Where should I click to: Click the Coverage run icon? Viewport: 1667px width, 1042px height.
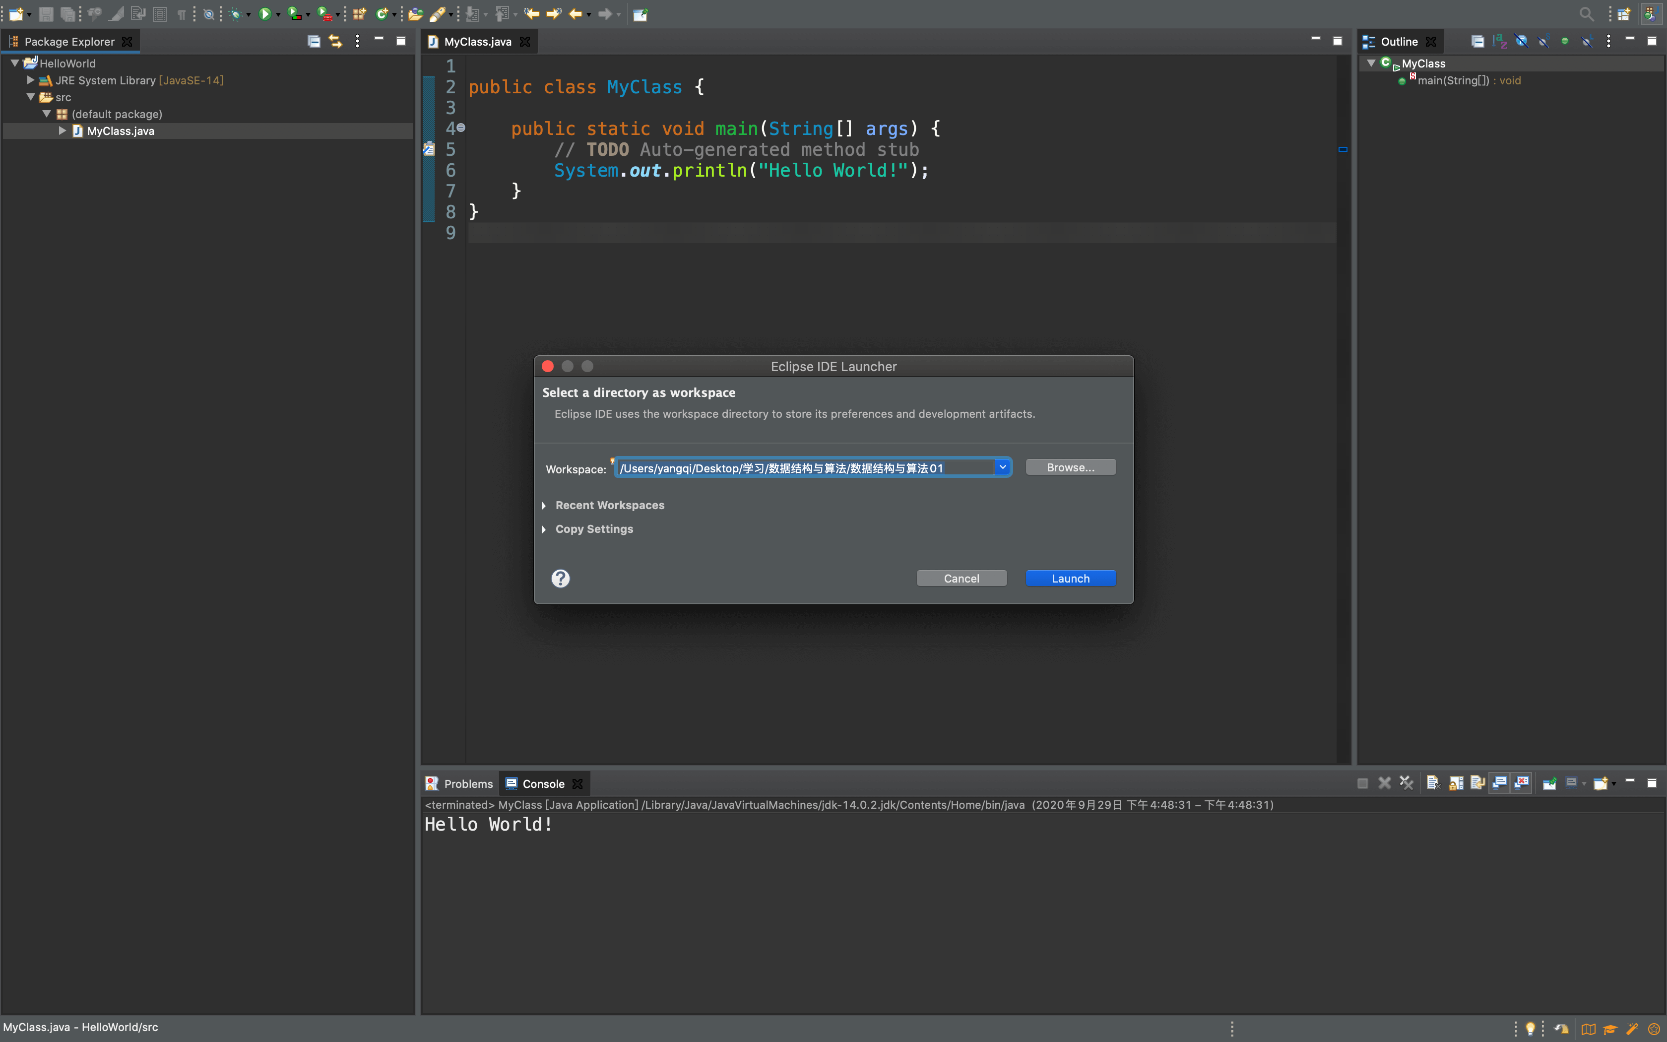click(294, 14)
